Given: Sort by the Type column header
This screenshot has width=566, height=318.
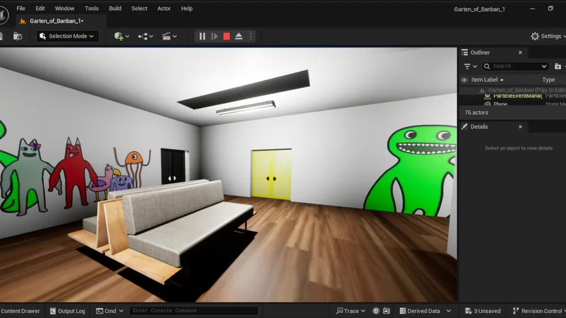Looking at the screenshot, I should (548, 80).
